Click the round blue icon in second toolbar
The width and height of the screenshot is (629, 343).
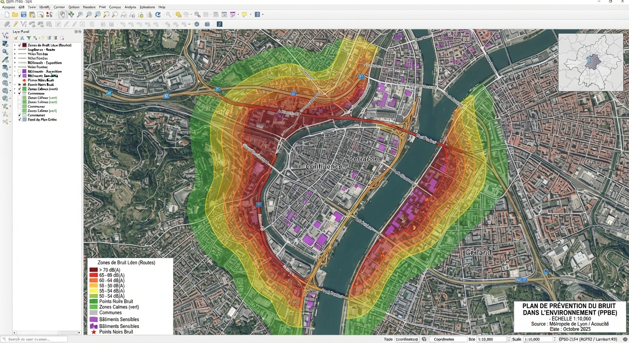pyautogui.click(x=197, y=24)
